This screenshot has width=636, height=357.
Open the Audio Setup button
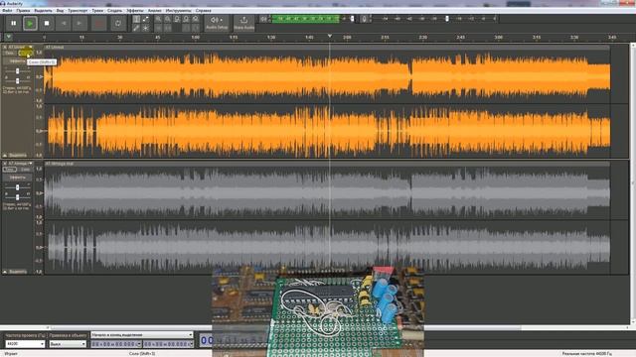(217, 23)
